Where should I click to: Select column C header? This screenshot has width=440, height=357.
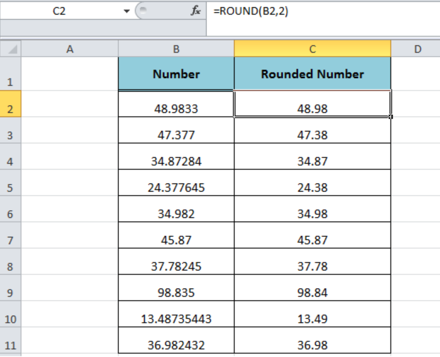click(313, 49)
